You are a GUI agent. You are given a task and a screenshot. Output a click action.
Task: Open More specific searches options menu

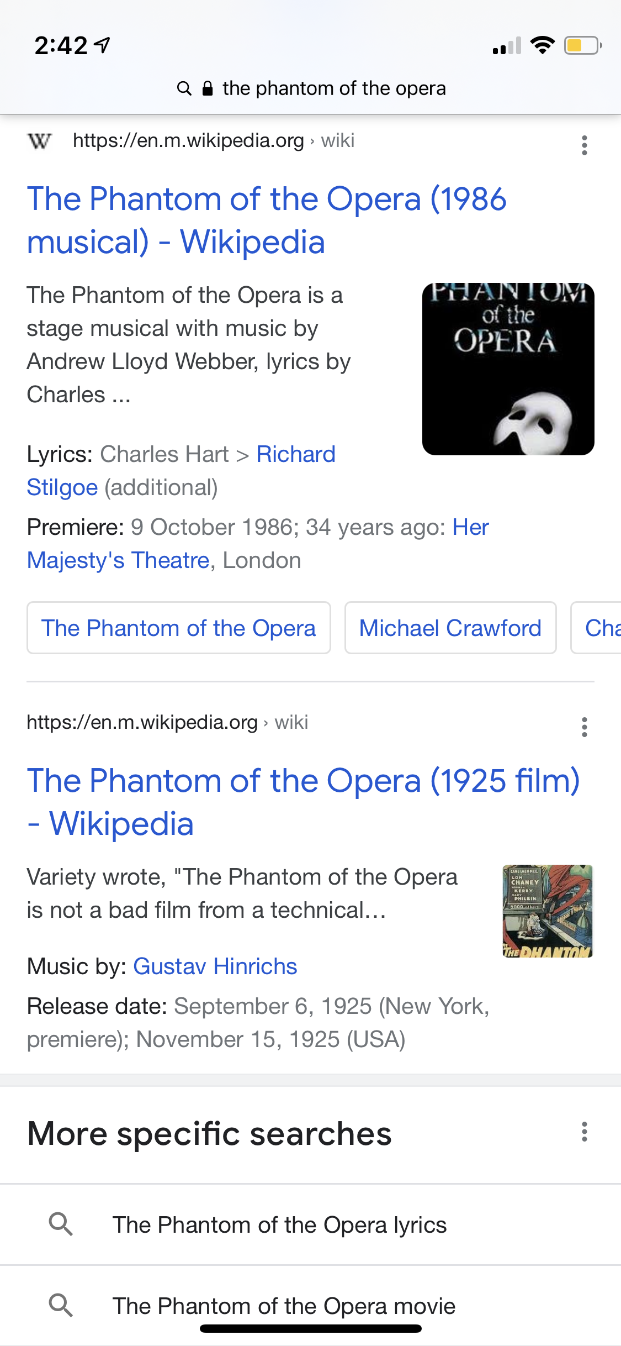pos(584,1132)
